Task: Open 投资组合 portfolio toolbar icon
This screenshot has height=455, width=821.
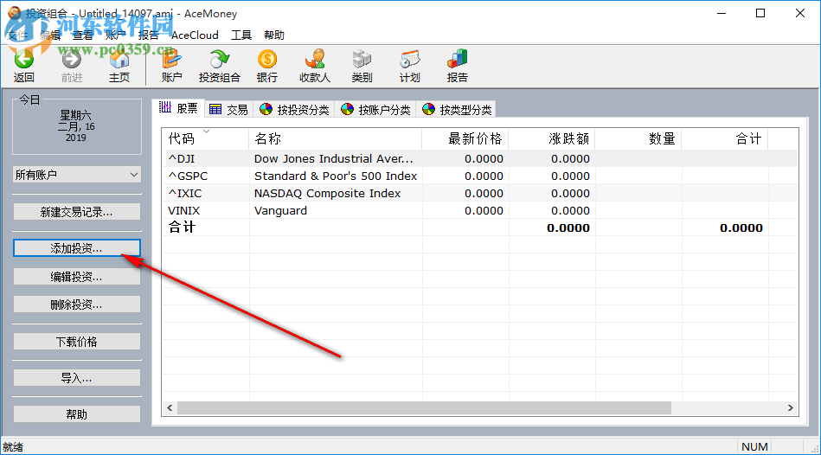Action: point(220,66)
